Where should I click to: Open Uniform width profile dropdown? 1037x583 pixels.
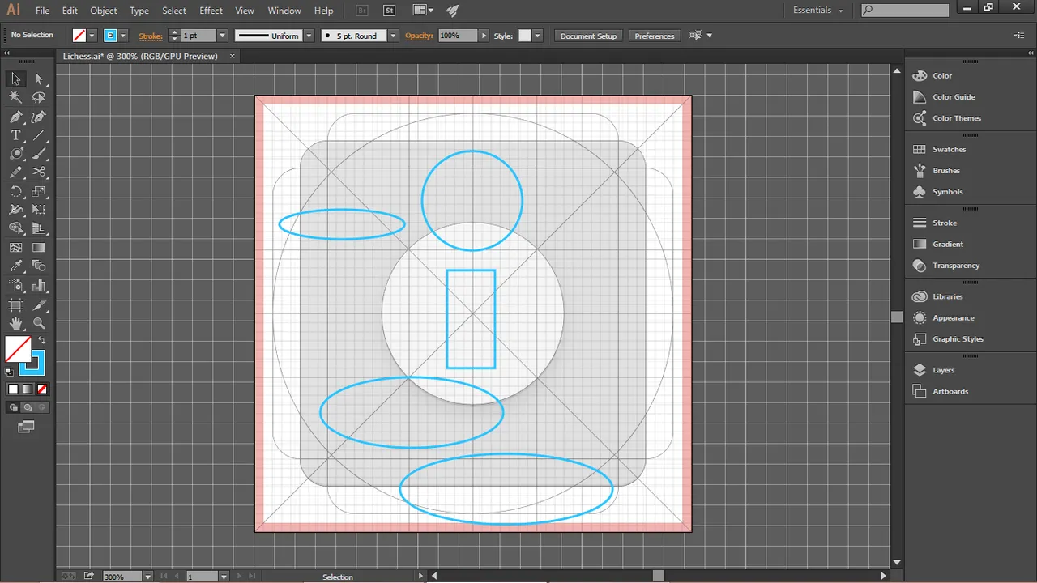pos(307,36)
